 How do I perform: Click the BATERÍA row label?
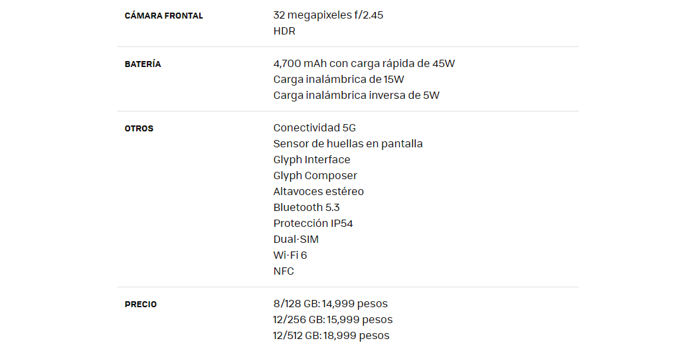click(143, 64)
